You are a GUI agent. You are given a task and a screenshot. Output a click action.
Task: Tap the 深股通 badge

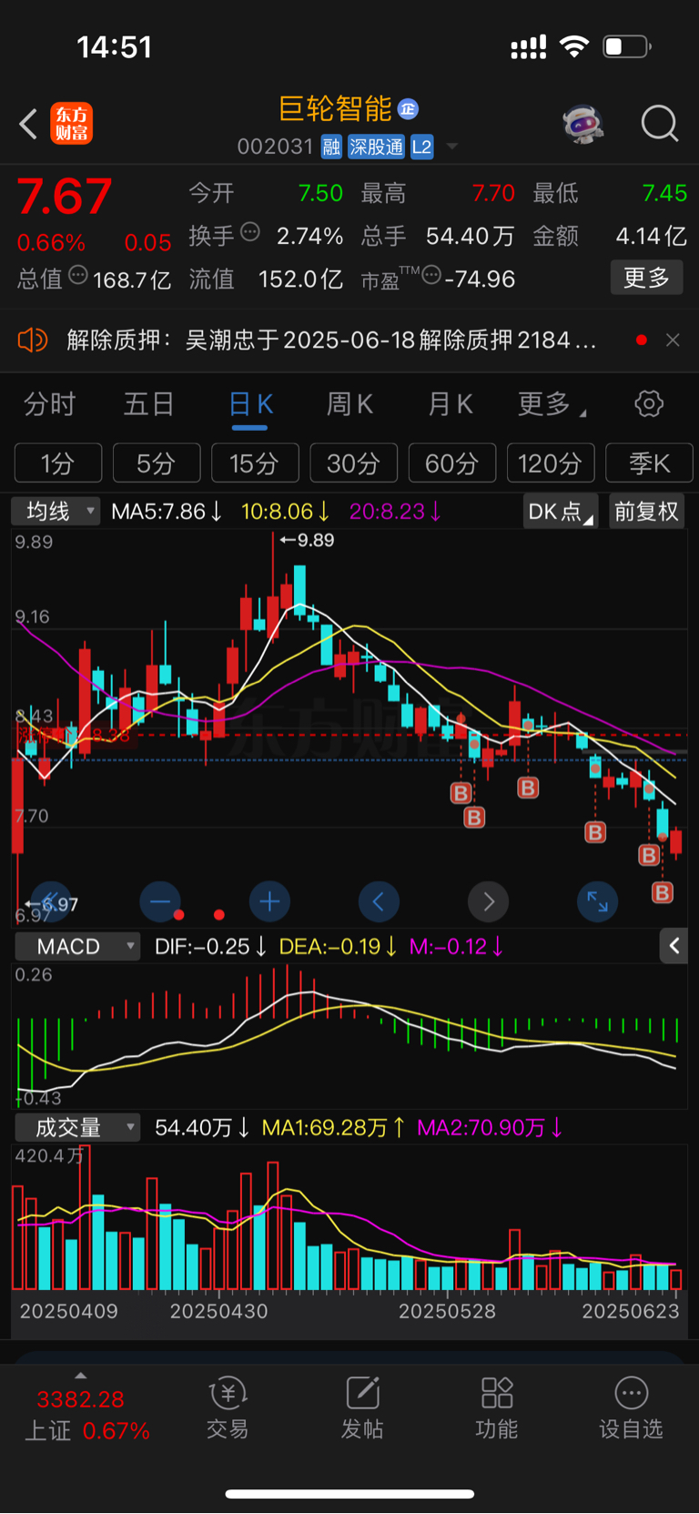coord(376,147)
